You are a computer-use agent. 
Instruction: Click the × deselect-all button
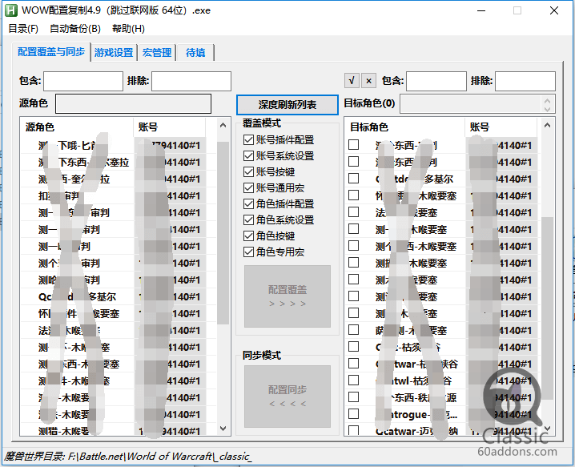(x=369, y=81)
